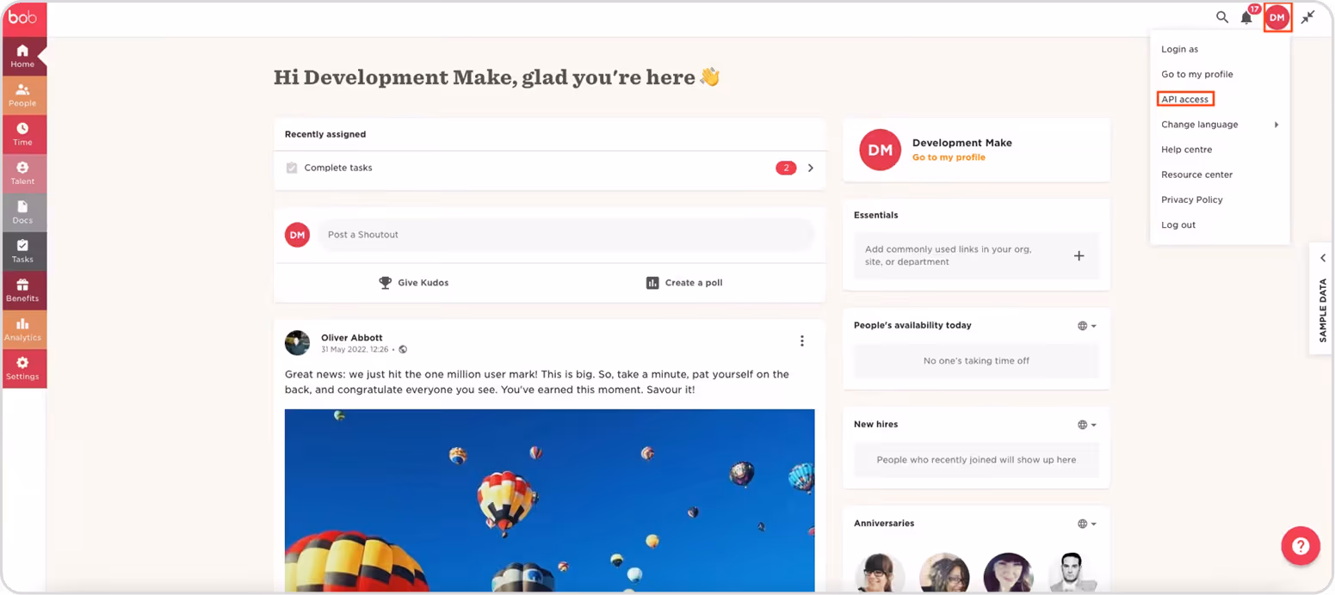This screenshot has width=1335, height=595.
Task: Open Home in the sidebar
Action: 23,56
